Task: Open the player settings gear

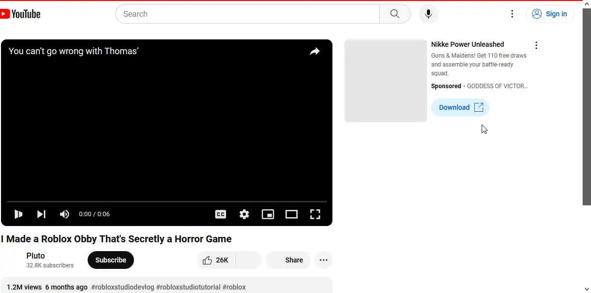Action: pos(244,214)
